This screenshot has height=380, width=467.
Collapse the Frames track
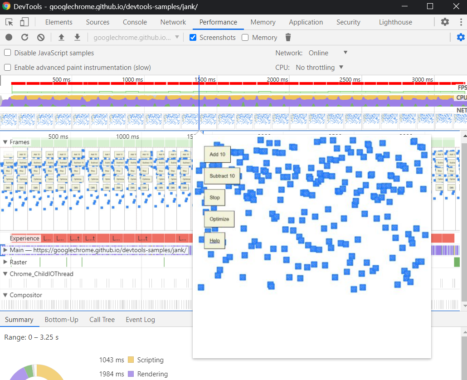(x=5, y=142)
